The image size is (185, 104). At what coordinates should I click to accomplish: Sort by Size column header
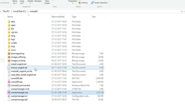pyautogui.click(x=94, y=17)
